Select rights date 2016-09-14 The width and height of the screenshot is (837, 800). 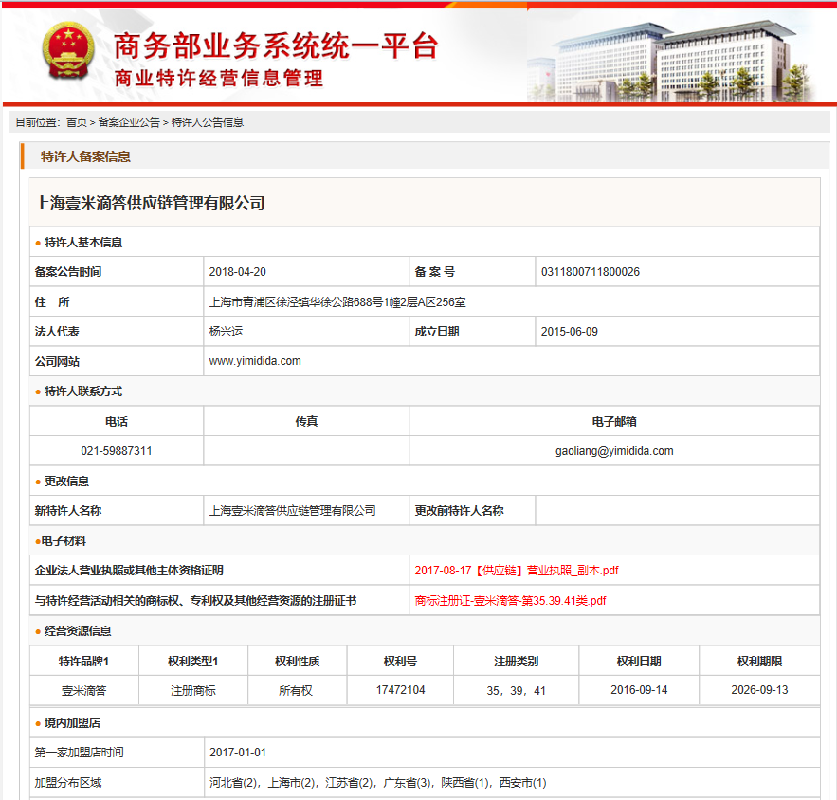639,690
